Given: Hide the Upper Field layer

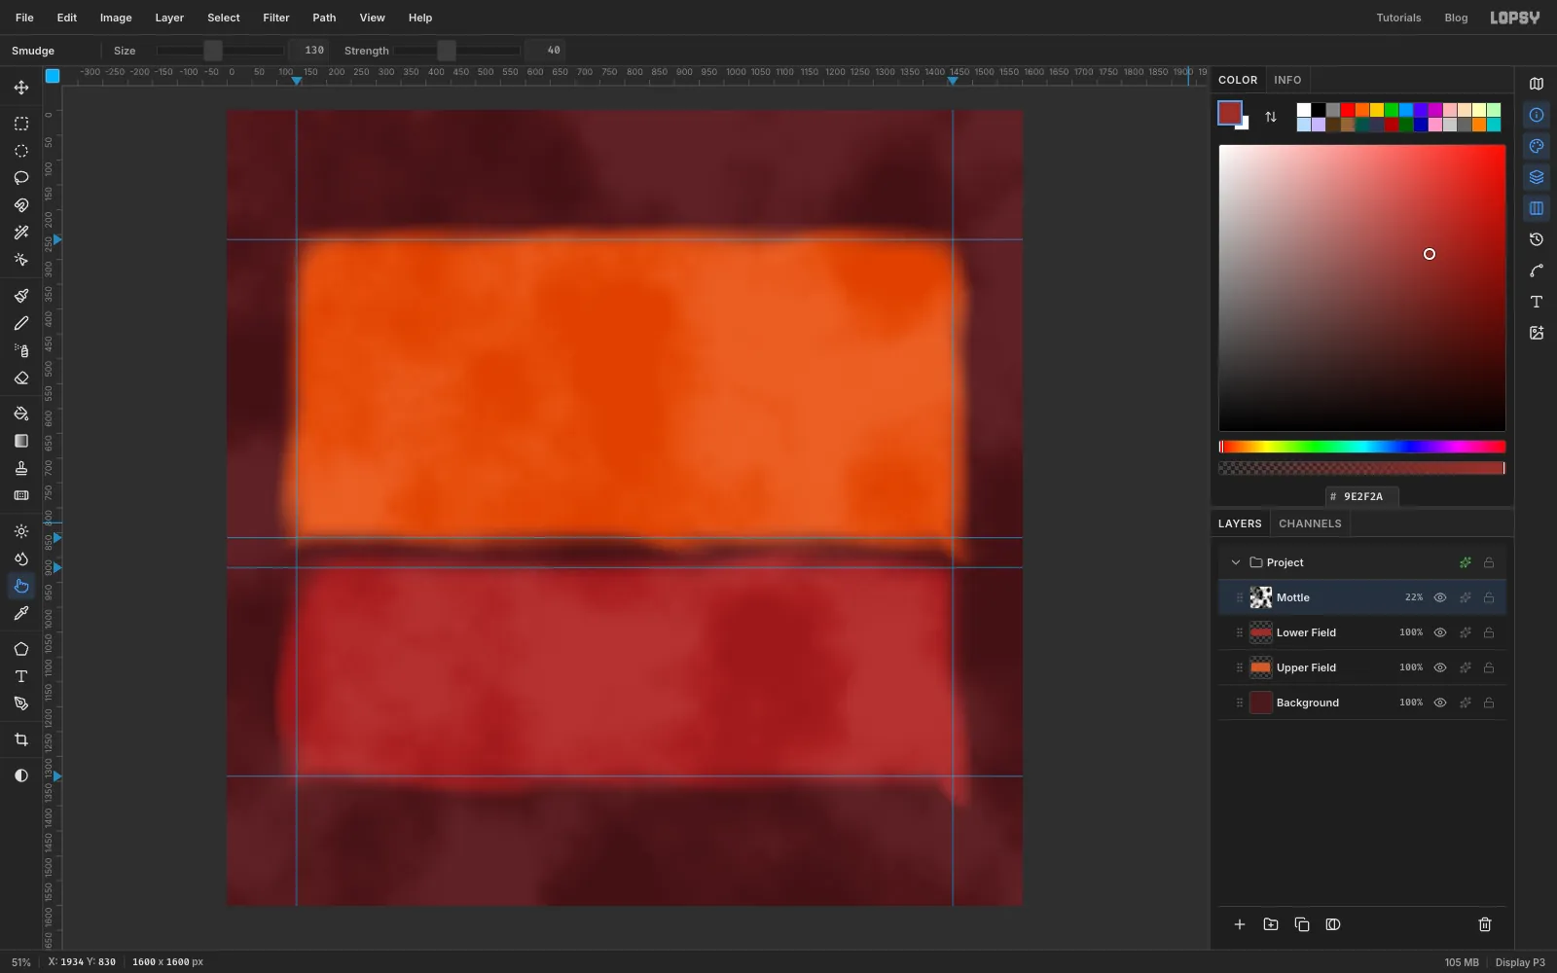Looking at the screenshot, I should (1440, 667).
